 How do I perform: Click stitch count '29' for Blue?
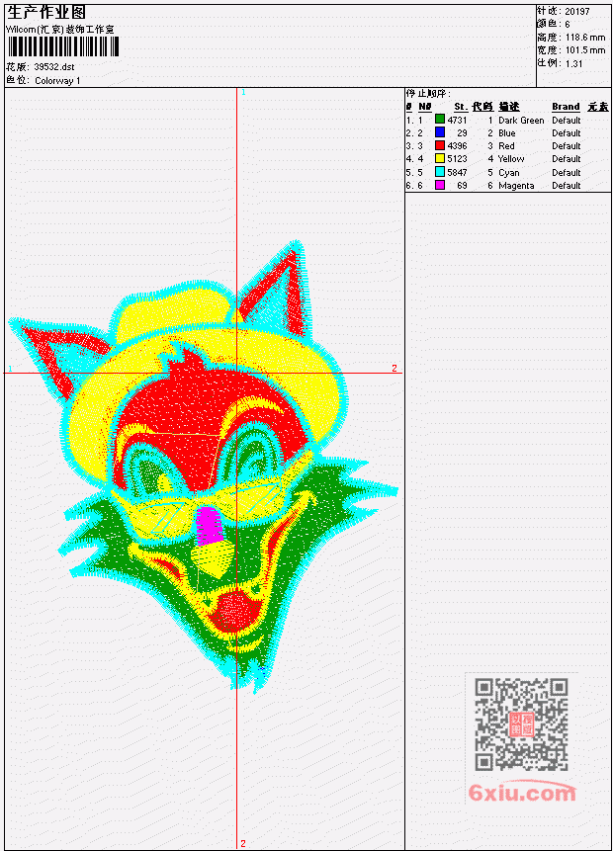point(462,133)
